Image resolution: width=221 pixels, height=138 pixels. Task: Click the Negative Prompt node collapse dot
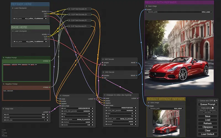click(x=4, y=84)
